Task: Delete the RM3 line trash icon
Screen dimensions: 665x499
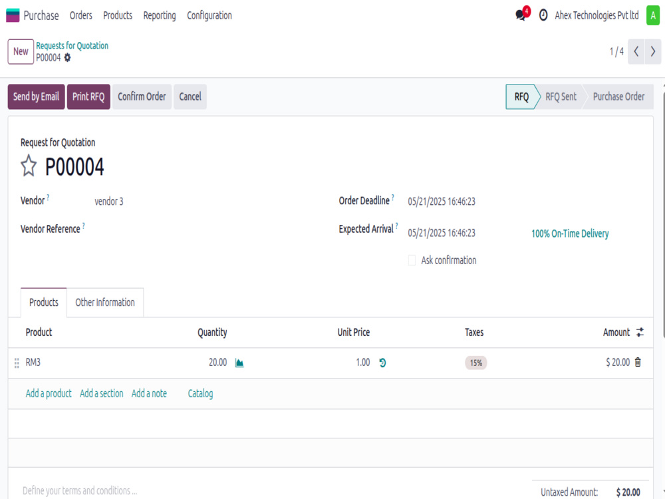Action: [638, 362]
